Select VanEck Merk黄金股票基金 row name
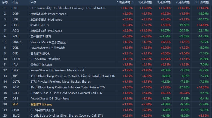The image size is (212, 118). (x=48, y=42)
